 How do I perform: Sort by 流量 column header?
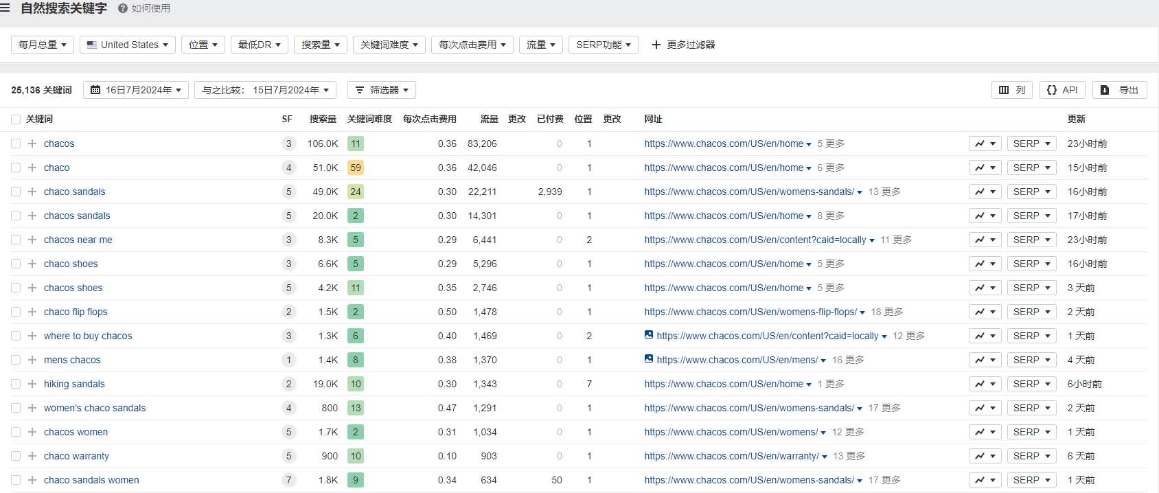point(490,119)
